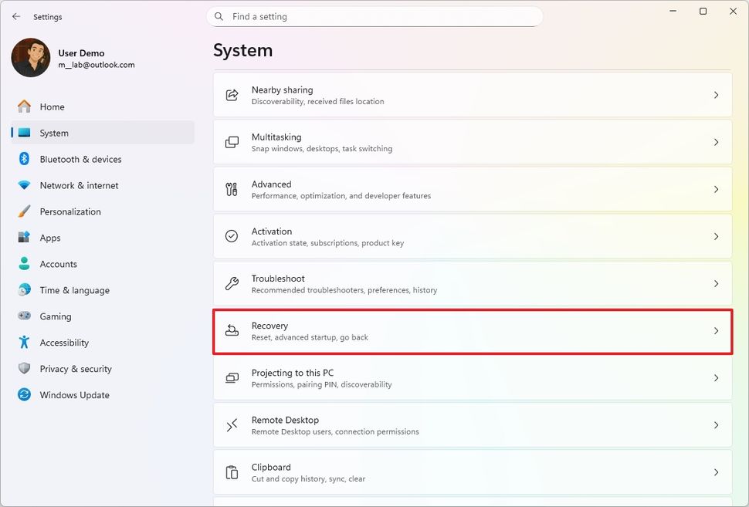Select Time & language in sidebar
Viewport: 749px width, 507px height.
pos(74,290)
